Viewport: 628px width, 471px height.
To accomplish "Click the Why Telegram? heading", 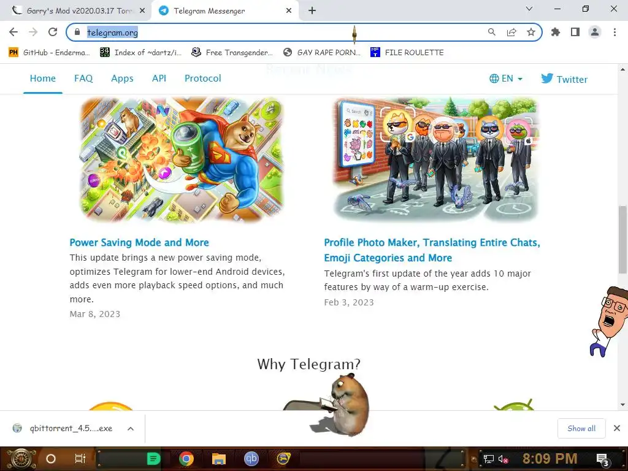I will 309,364.
